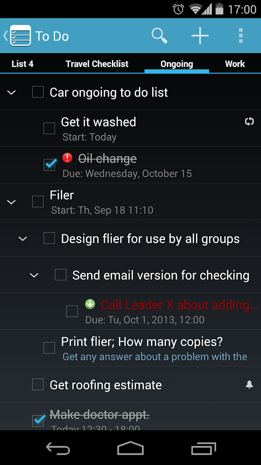
Task: Collapse Send email version for checking subtasks
Action: [x=35, y=275]
